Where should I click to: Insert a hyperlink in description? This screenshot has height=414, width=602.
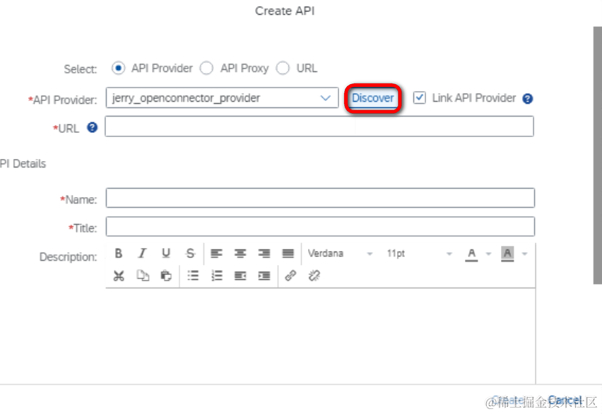point(290,276)
